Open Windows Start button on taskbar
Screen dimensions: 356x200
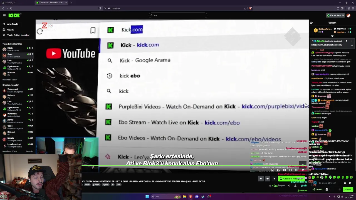147,197
